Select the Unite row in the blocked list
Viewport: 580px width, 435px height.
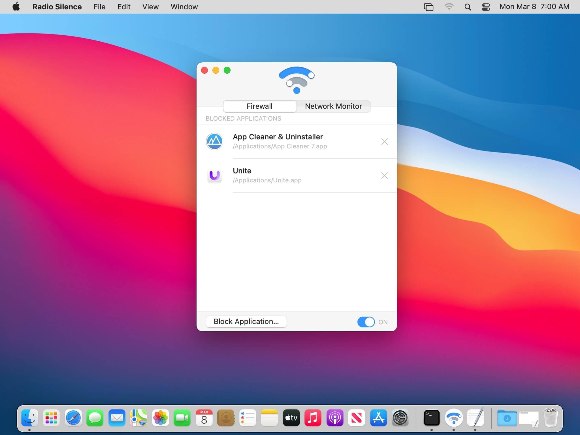(297, 175)
